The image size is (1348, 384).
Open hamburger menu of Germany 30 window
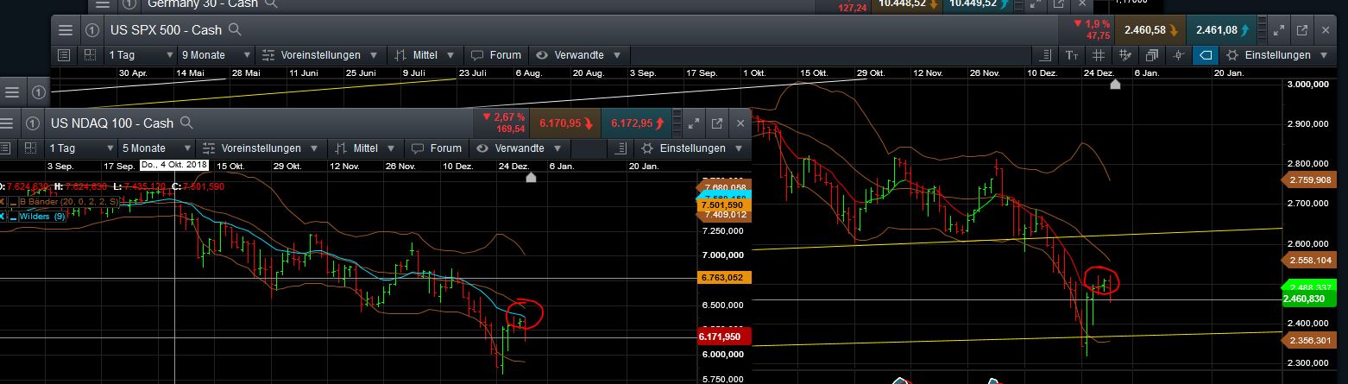tap(102, 3)
